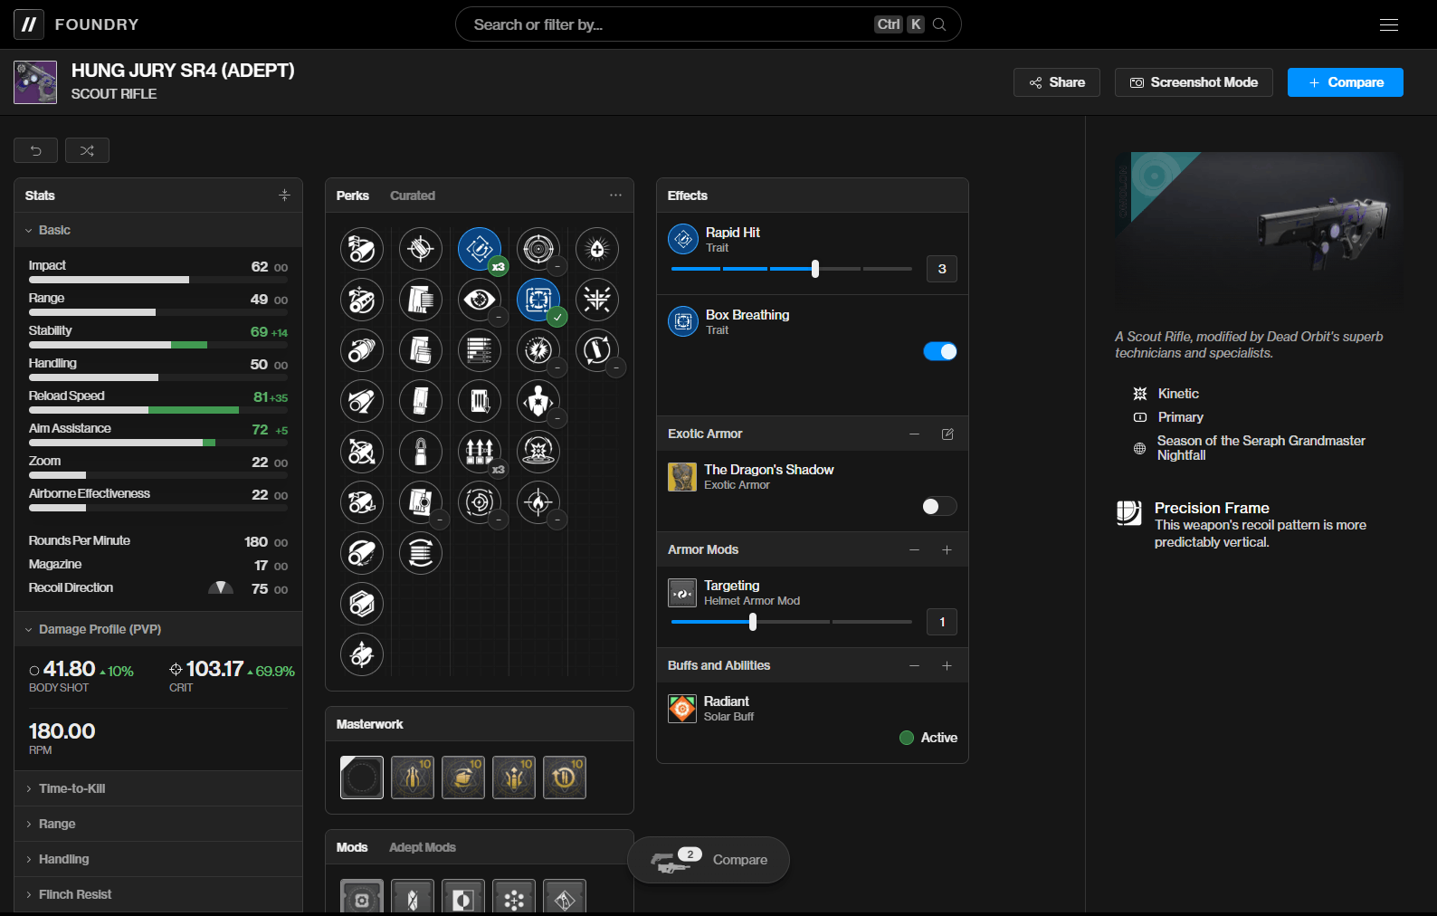Enable The Dragon's Shadow toggle
This screenshot has width=1437, height=916.
[x=939, y=506]
